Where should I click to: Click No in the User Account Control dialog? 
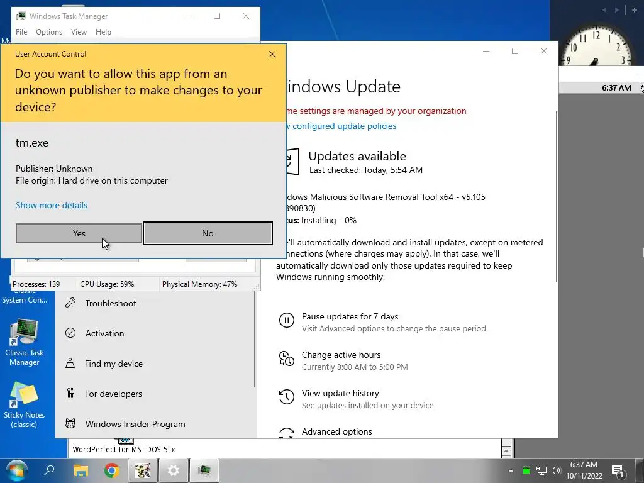[x=208, y=233]
